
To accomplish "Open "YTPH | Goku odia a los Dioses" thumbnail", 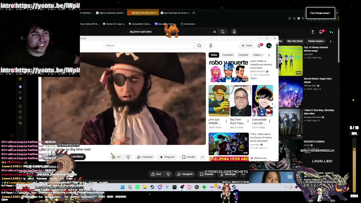I will click(x=229, y=144).
